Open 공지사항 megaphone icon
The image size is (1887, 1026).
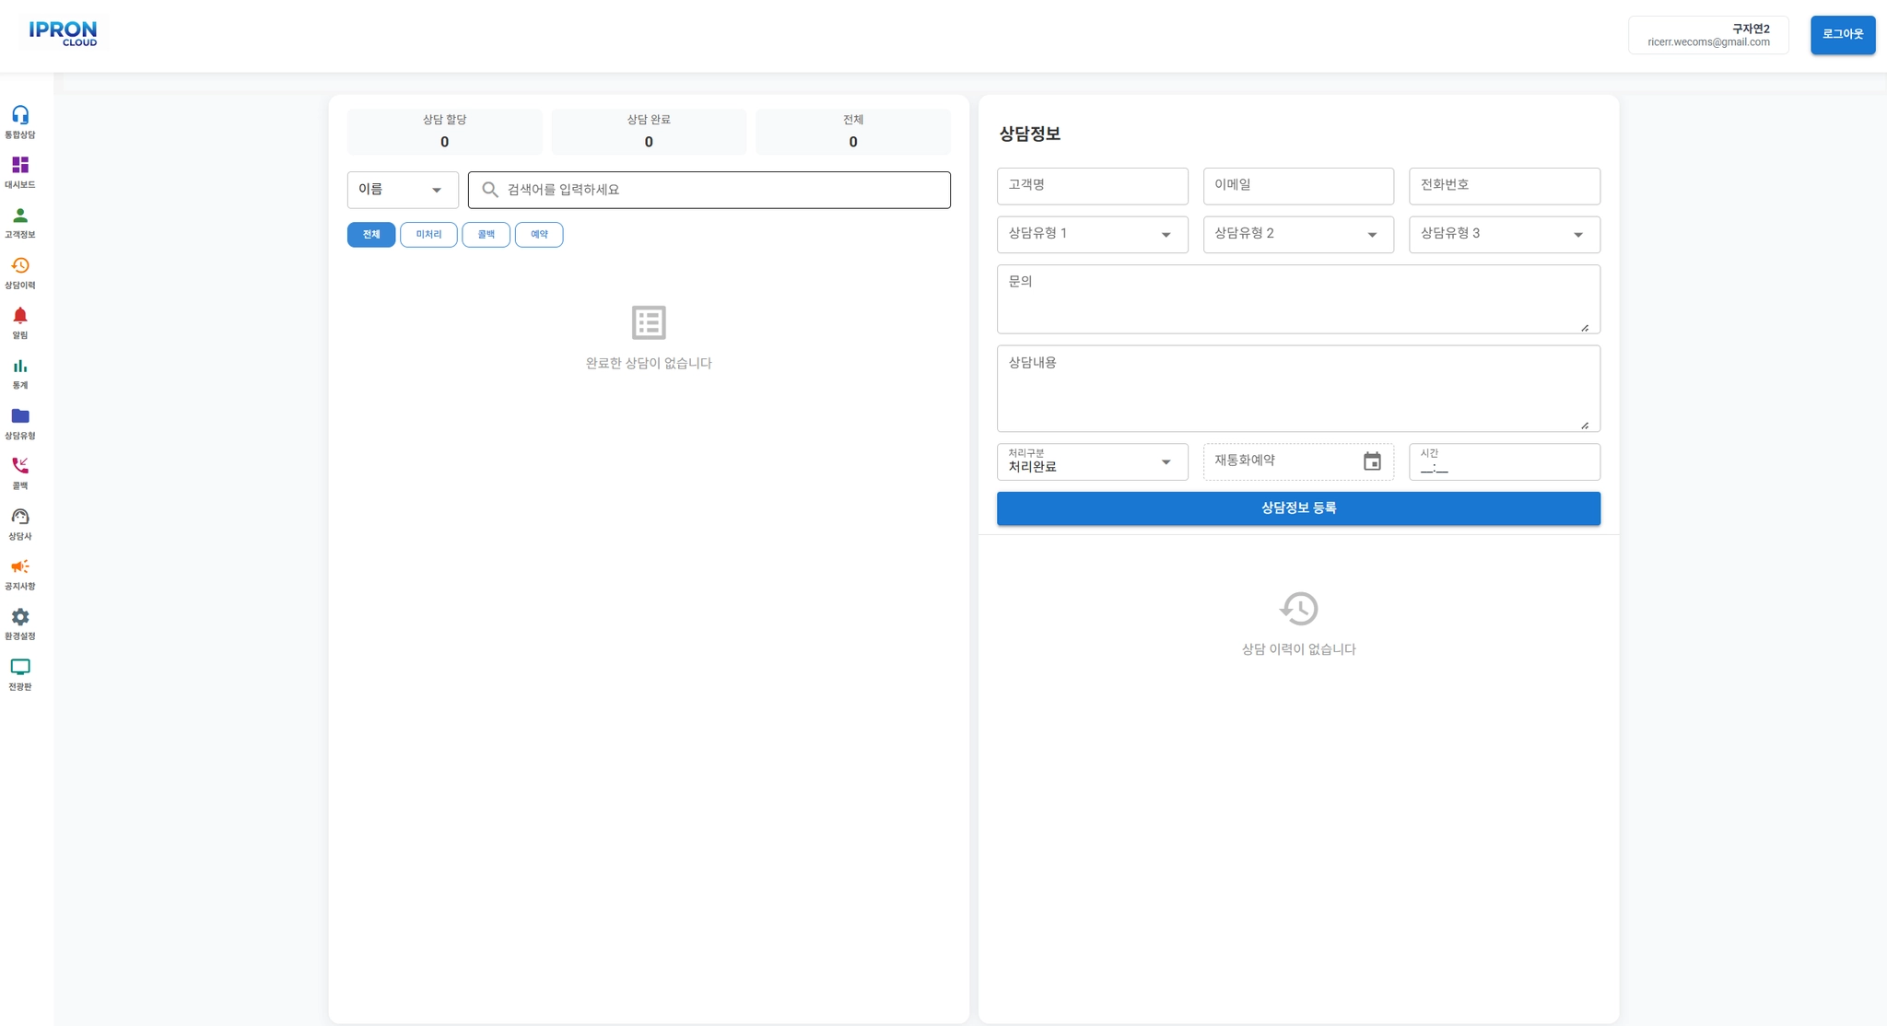coord(20,566)
